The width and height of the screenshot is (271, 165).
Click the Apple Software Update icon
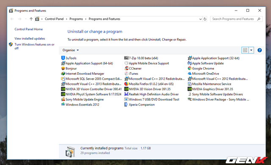coord(190,63)
